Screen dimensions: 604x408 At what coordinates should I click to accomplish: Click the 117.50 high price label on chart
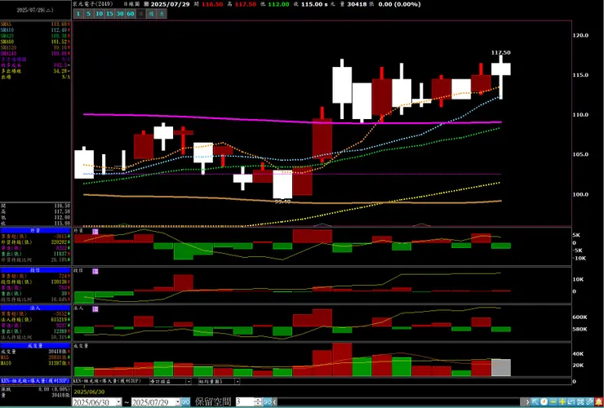[501, 52]
